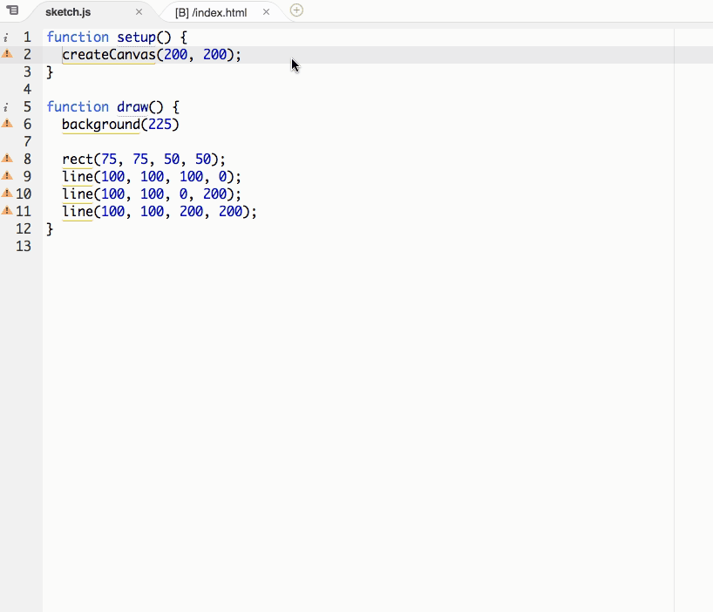Click the warning icon on line 10

coord(7,193)
